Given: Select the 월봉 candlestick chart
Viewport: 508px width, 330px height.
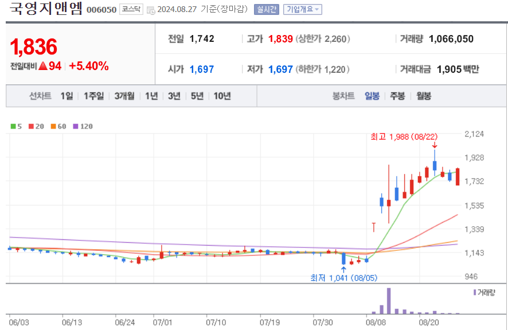Looking at the screenshot, I should [x=424, y=96].
